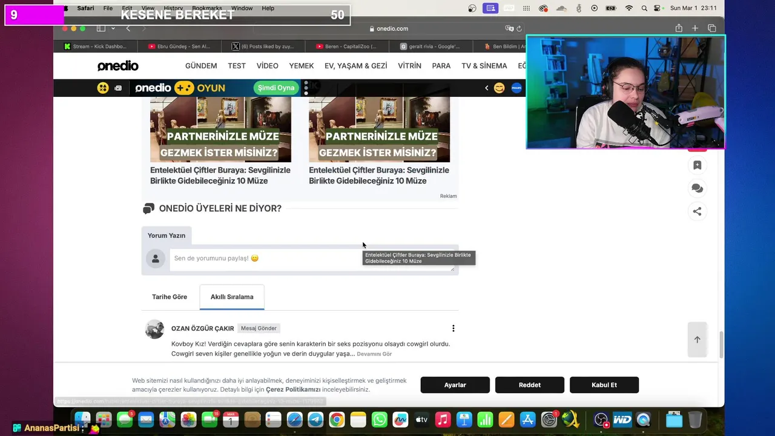Image resolution: width=775 pixels, height=436 pixels.
Task: Click the Şimdi Oyna button
Action: (276, 88)
